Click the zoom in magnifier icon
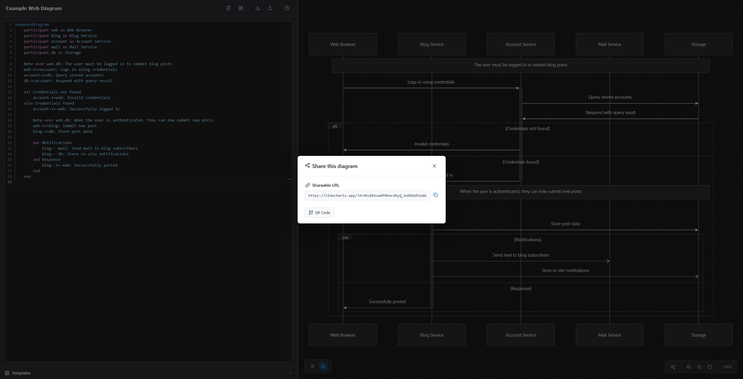 (x=689, y=367)
